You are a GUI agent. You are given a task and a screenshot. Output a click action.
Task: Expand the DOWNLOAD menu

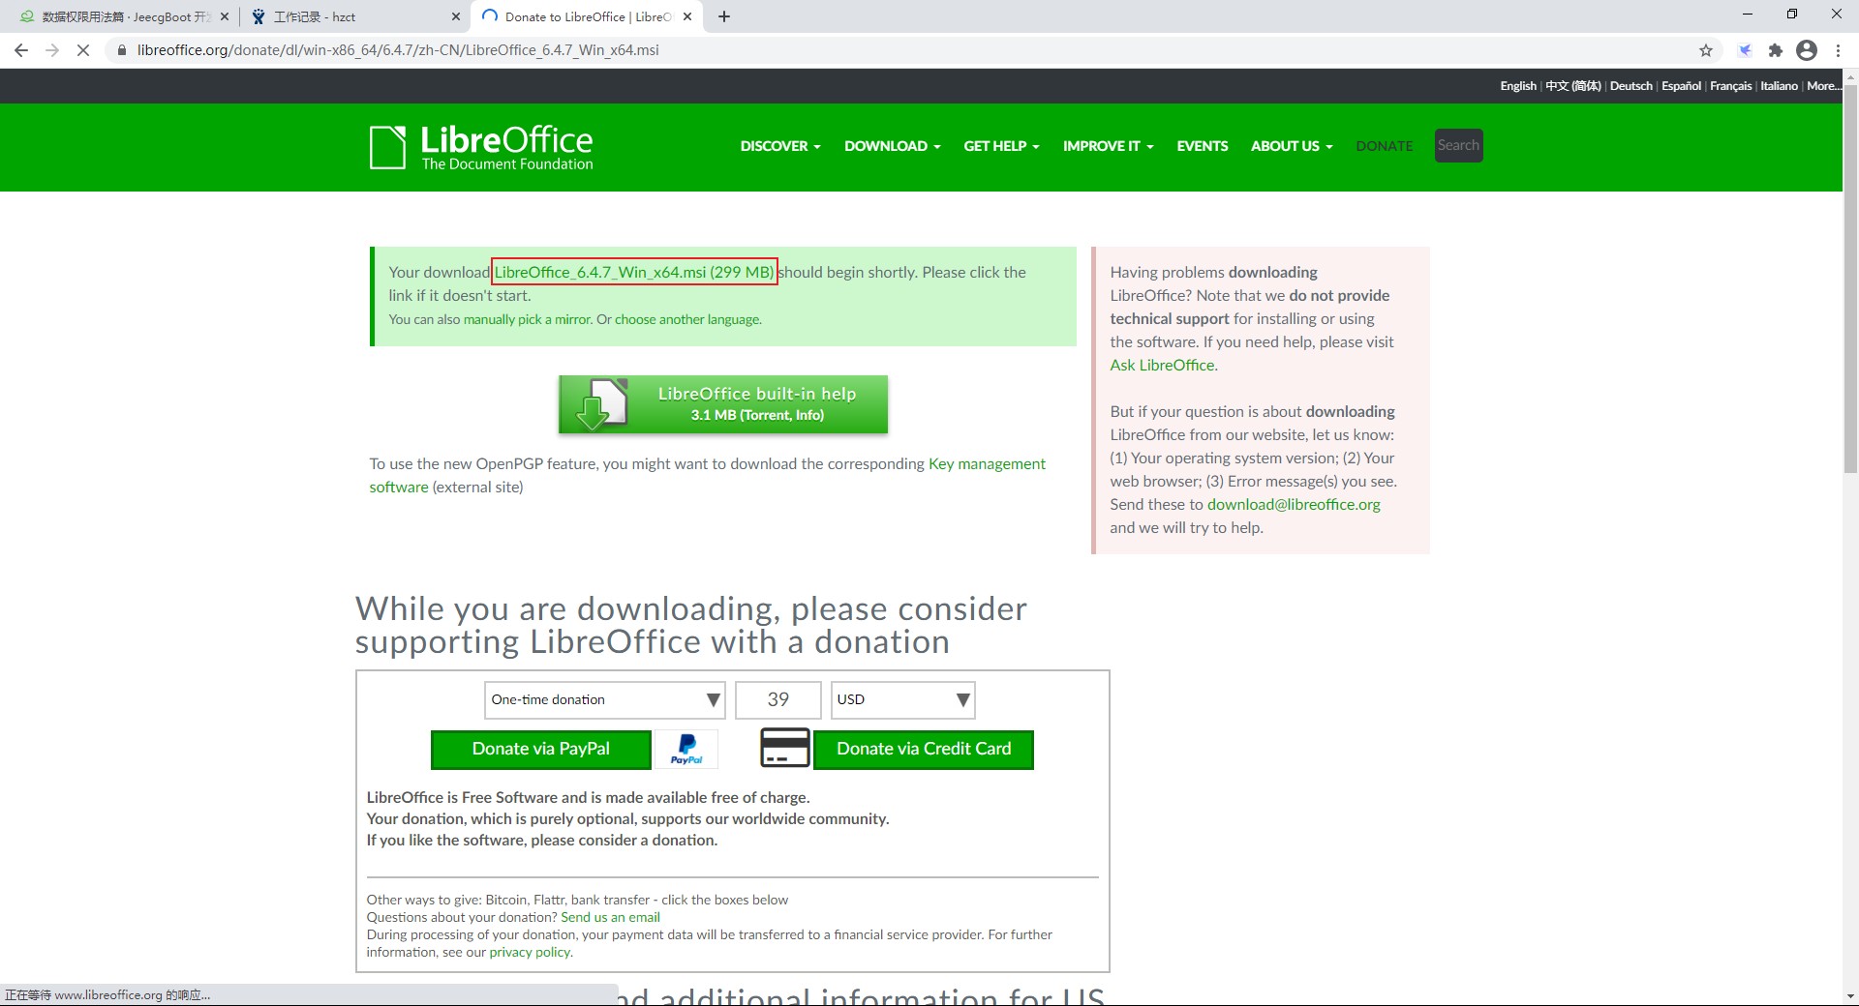click(890, 145)
